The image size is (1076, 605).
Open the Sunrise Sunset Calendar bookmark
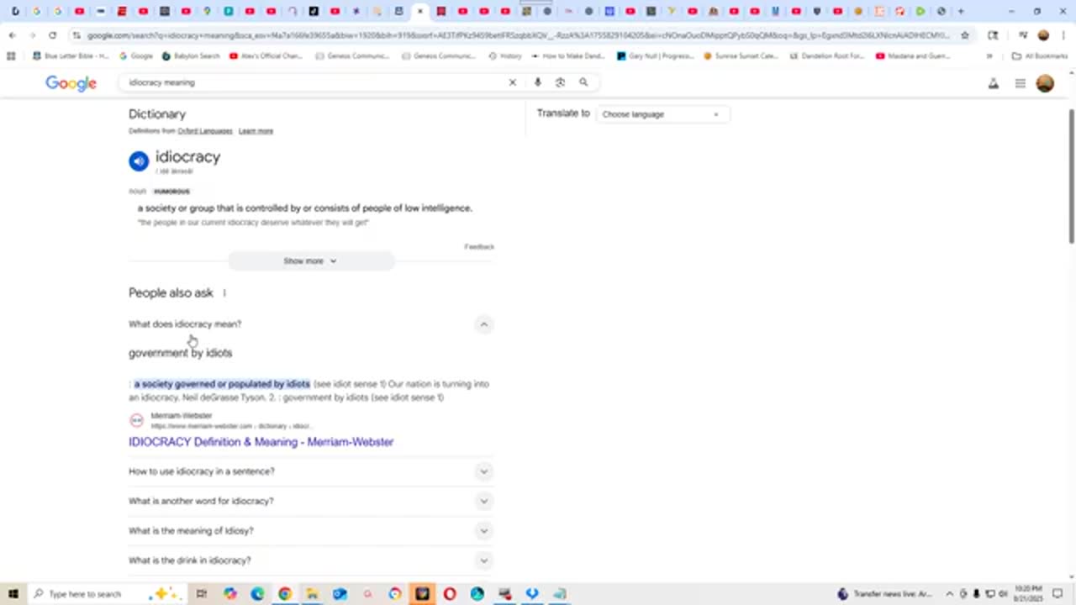pyautogui.click(x=741, y=55)
